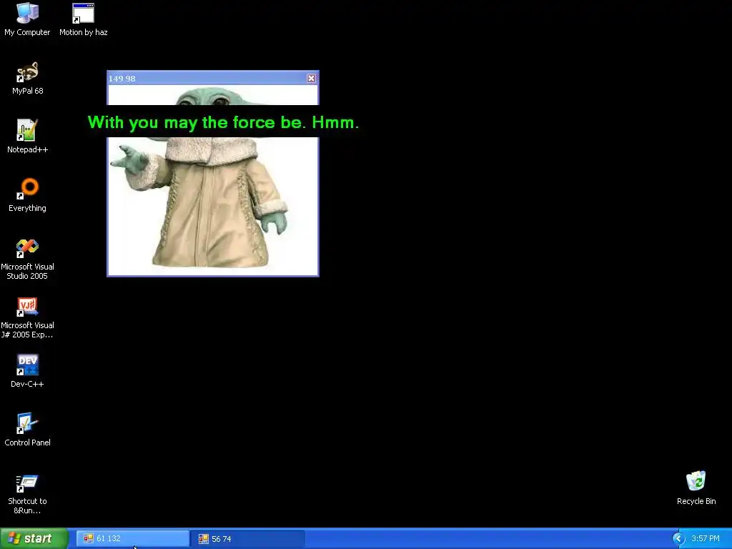Screen dimensions: 732x549
Task: Select the Notepad++ desktop shortcut
Action: (x=28, y=137)
